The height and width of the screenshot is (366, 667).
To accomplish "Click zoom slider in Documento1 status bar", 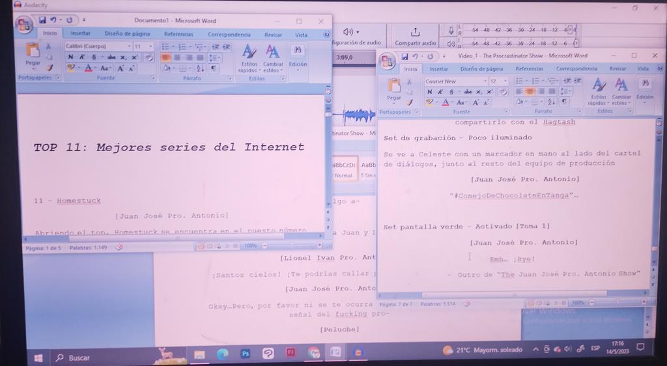I will (x=291, y=246).
